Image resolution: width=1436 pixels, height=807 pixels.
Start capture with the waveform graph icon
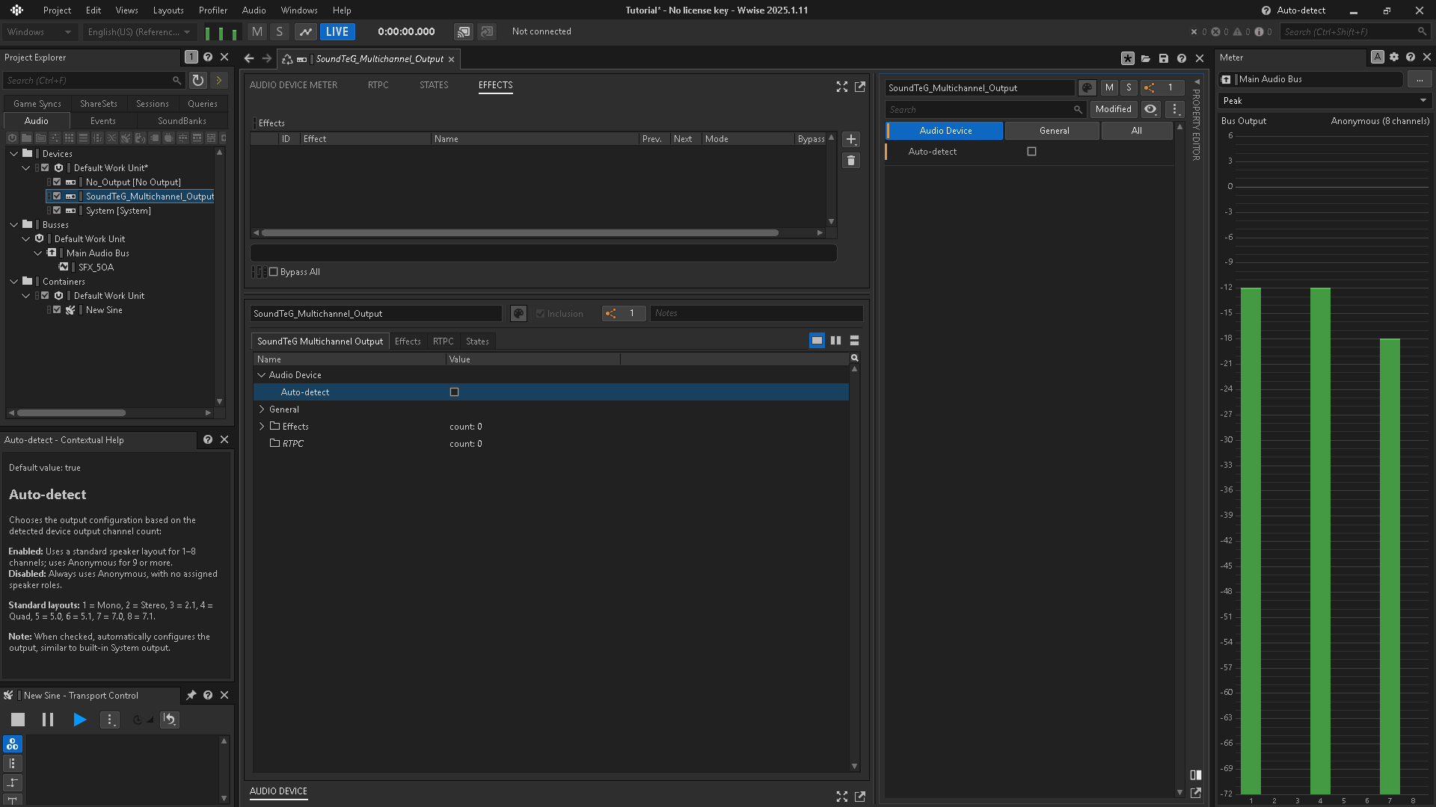click(x=305, y=31)
